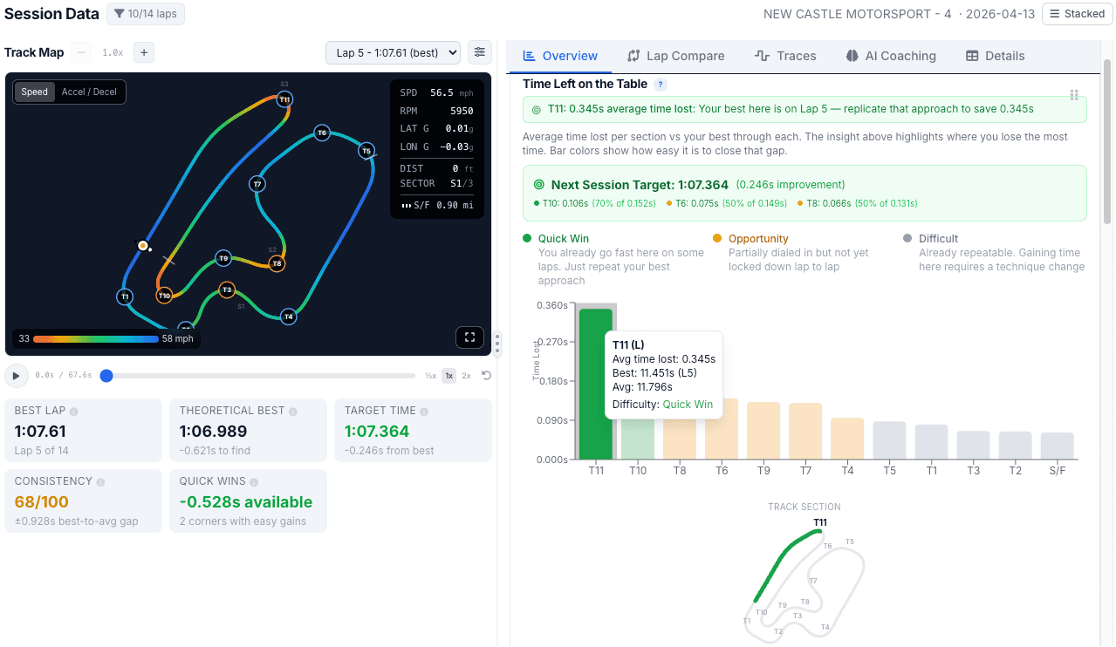1116x647 pixels.
Task: Grab the insight card drag handle icon
Action: (1074, 95)
